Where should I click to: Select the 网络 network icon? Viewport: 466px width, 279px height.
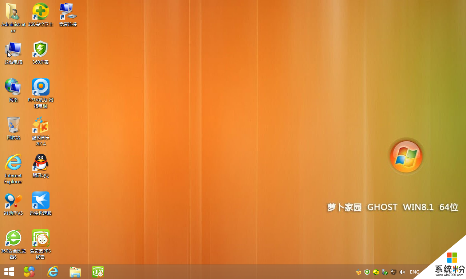pyautogui.click(x=13, y=88)
